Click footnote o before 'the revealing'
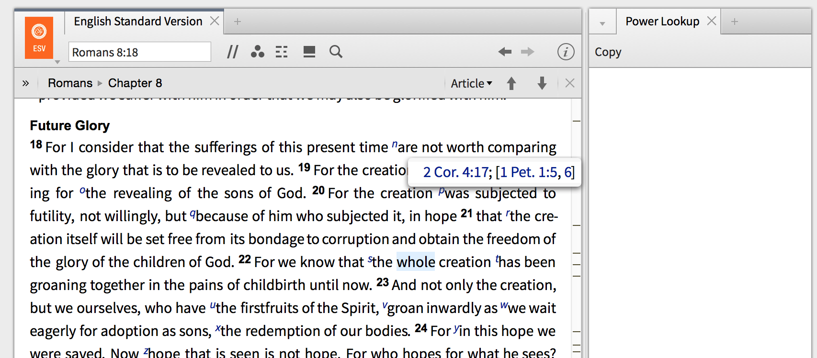Screen dimensions: 817x358 click(82, 190)
